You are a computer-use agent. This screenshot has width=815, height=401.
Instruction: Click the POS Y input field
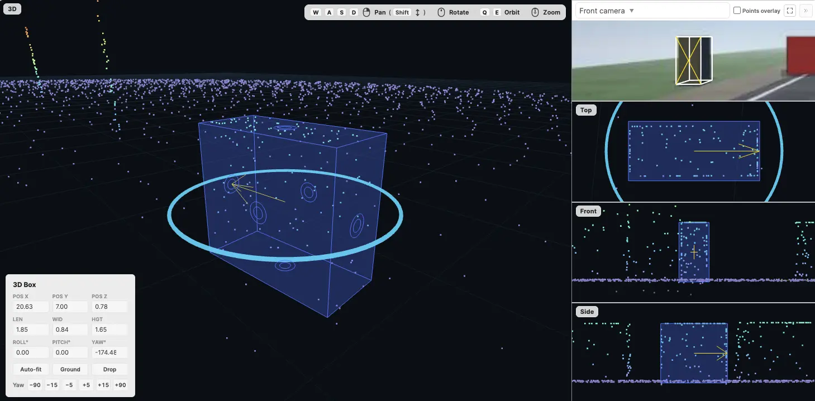pyautogui.click(x=70, y=307)
